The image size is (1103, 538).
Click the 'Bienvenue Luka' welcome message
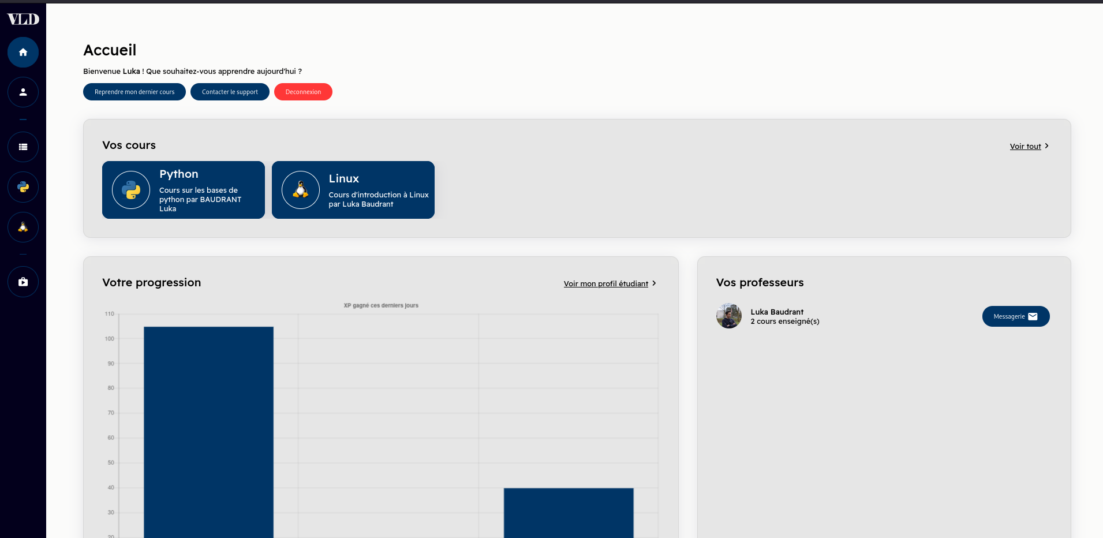coord(192,72)
